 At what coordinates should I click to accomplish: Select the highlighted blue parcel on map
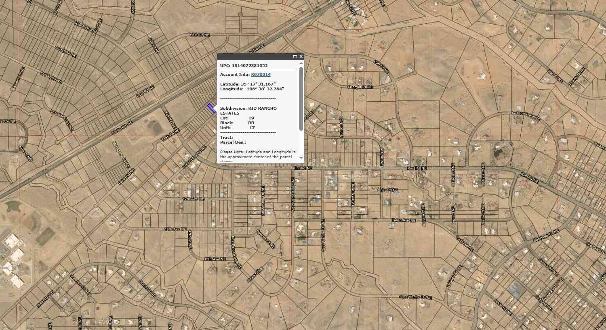click(212, 108)
